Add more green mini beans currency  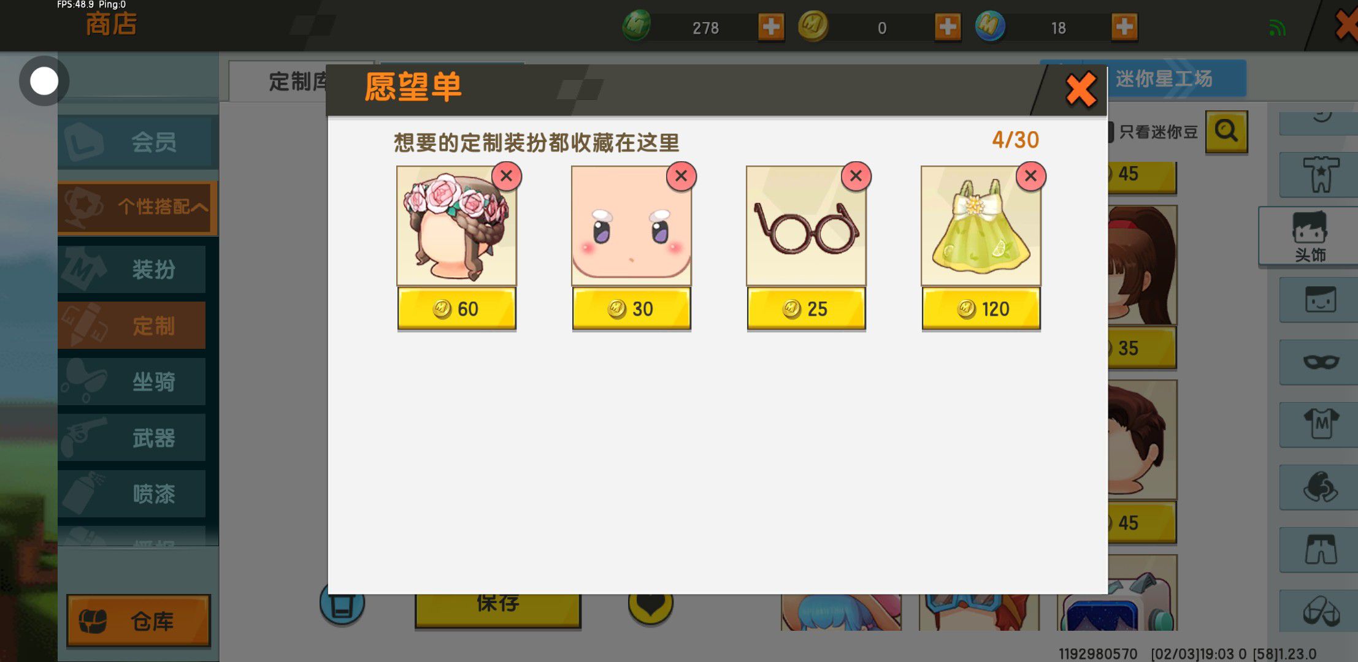[771, 27]
